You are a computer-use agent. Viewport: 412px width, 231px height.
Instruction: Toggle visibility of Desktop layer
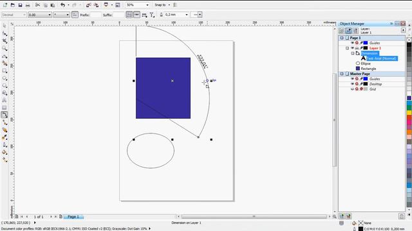point(352,84)
